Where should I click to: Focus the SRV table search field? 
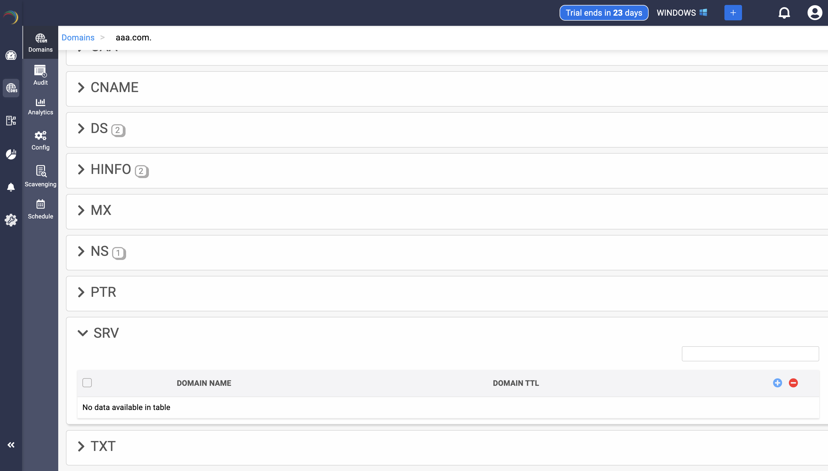pos(750,354)
